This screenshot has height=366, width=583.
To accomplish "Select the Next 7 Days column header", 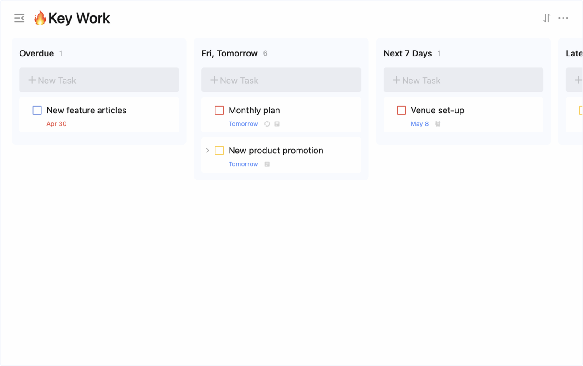I will coord(408,53).
